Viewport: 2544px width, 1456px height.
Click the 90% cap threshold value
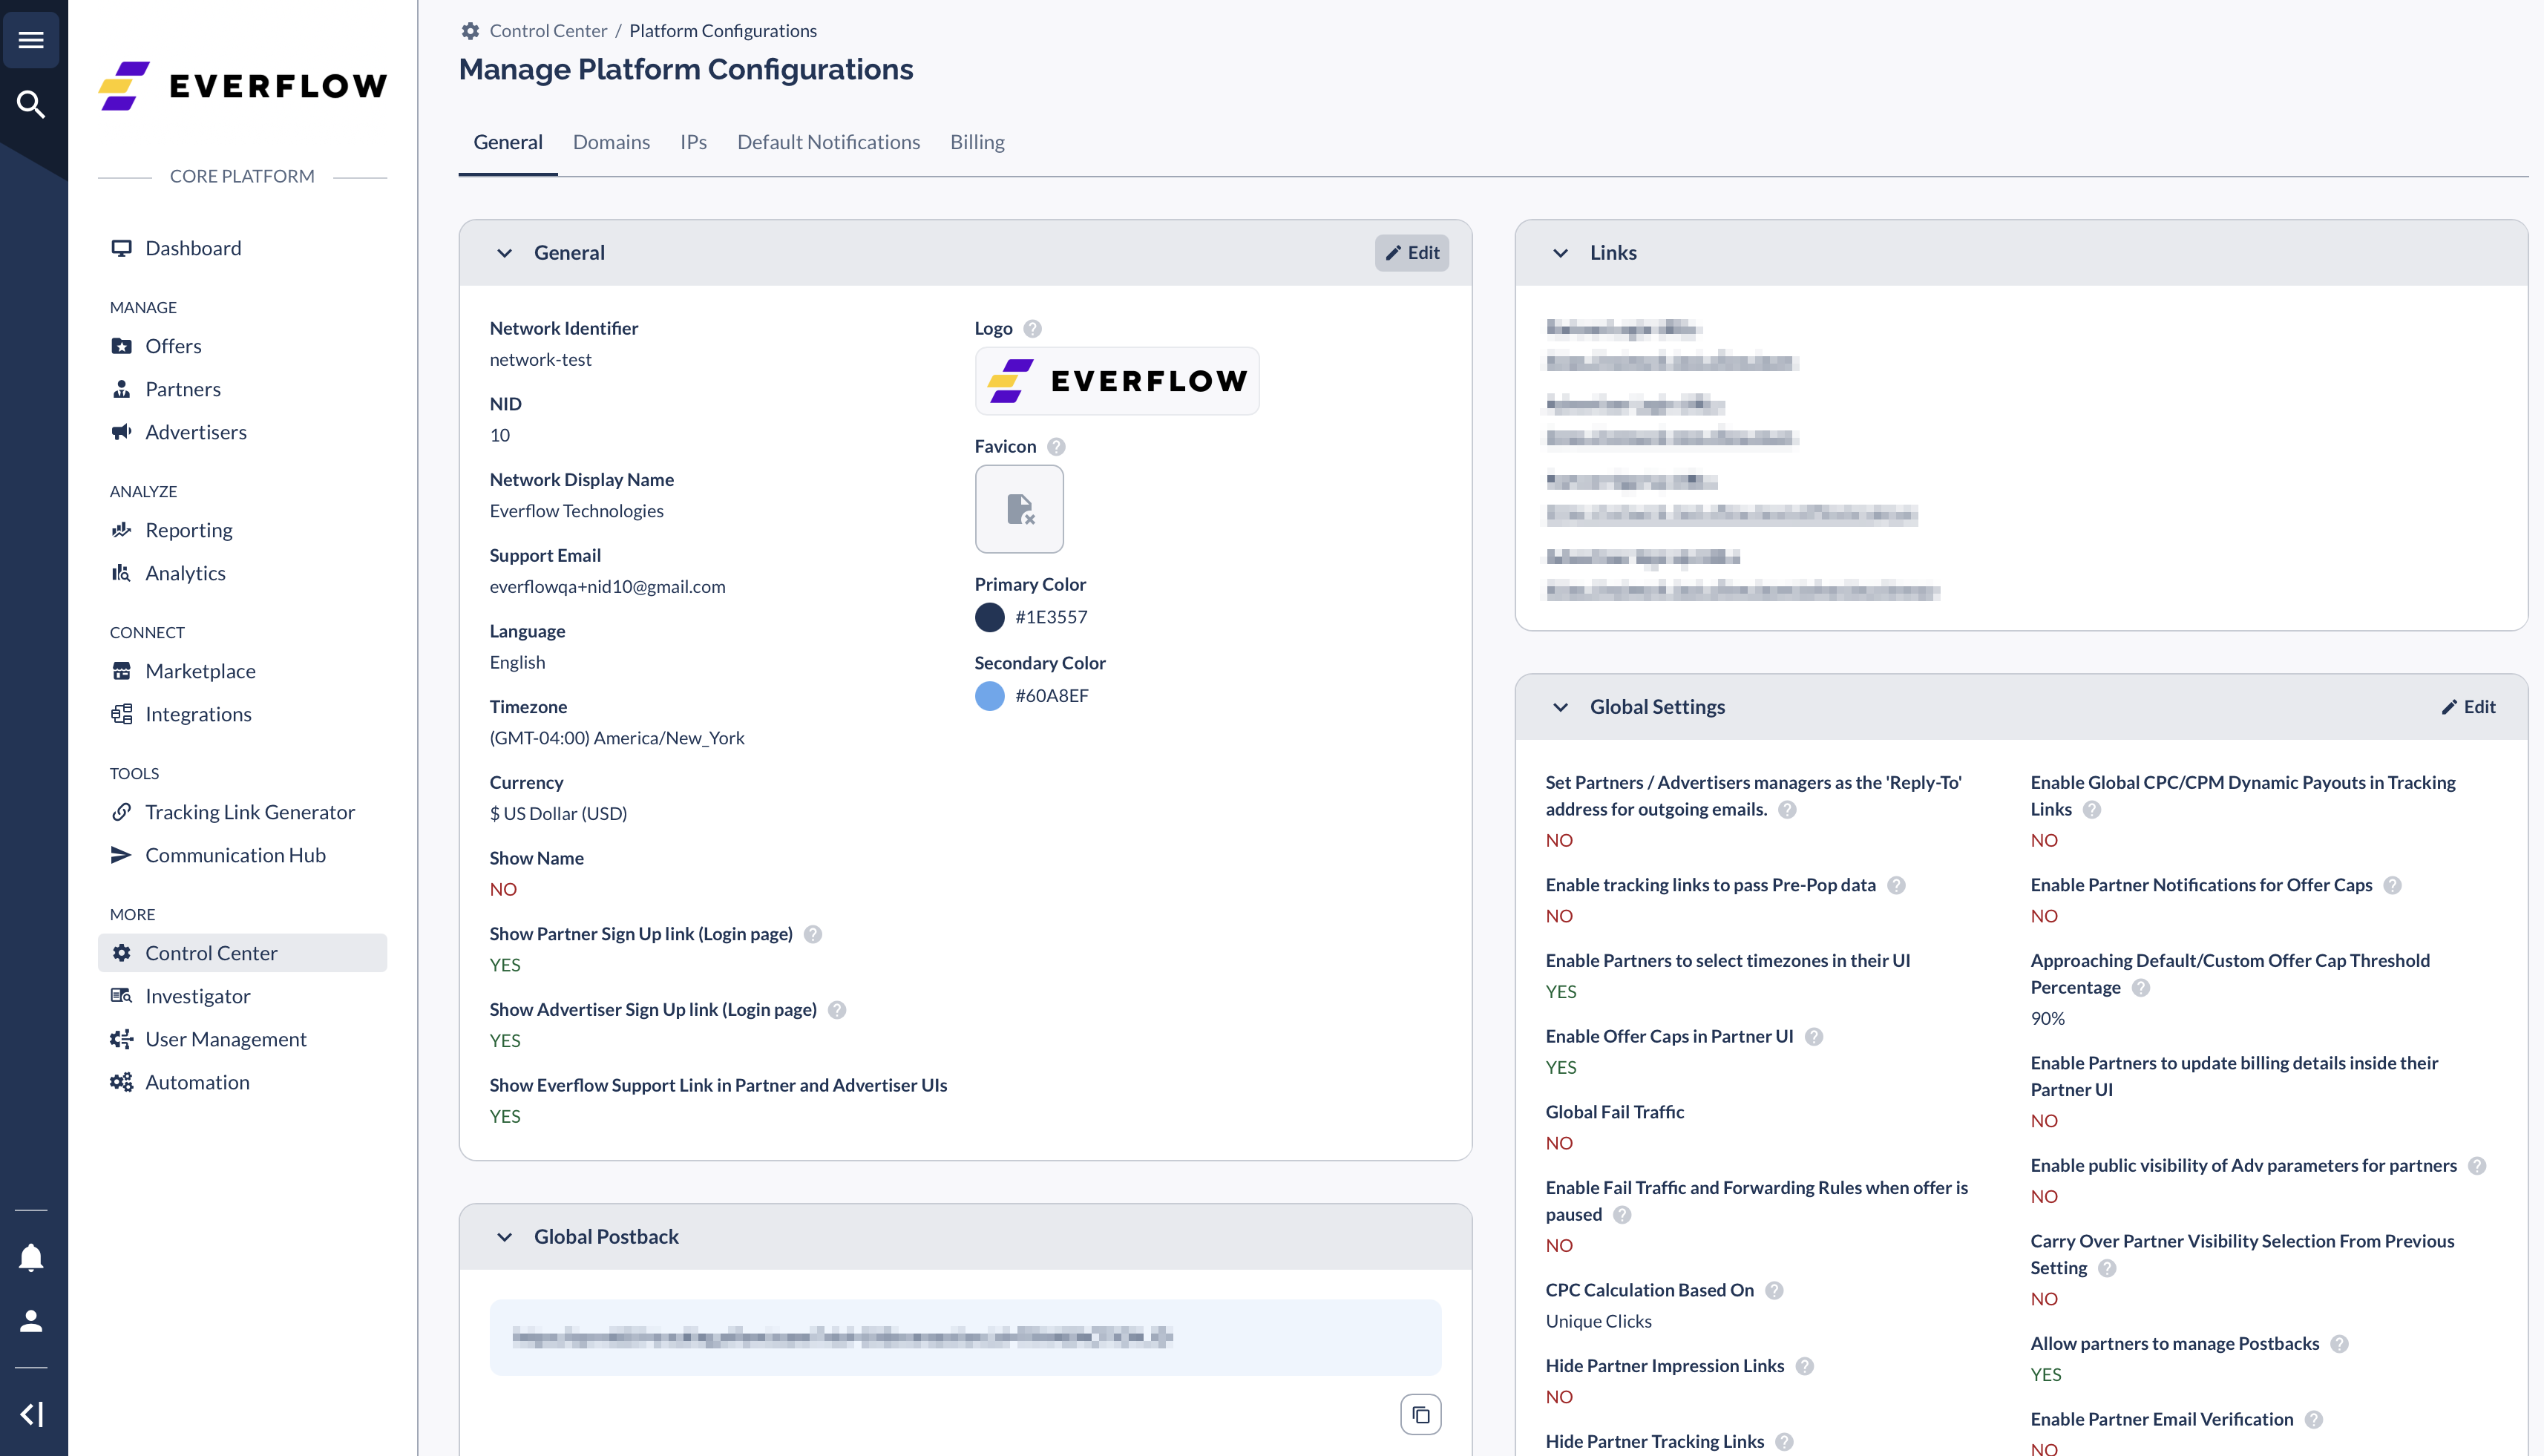(2047, 1019)
